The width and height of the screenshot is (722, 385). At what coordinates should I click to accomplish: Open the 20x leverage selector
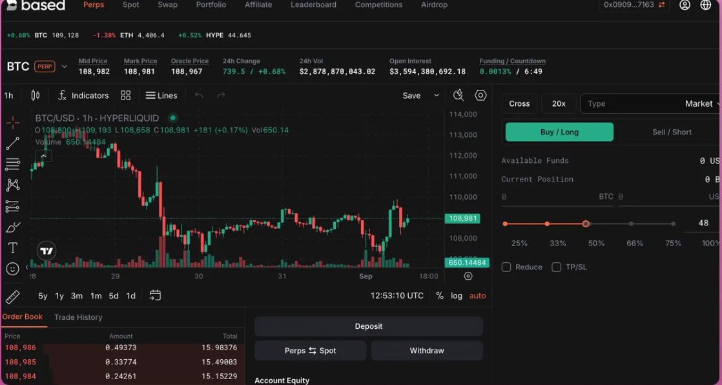click(x=559, y=103)
